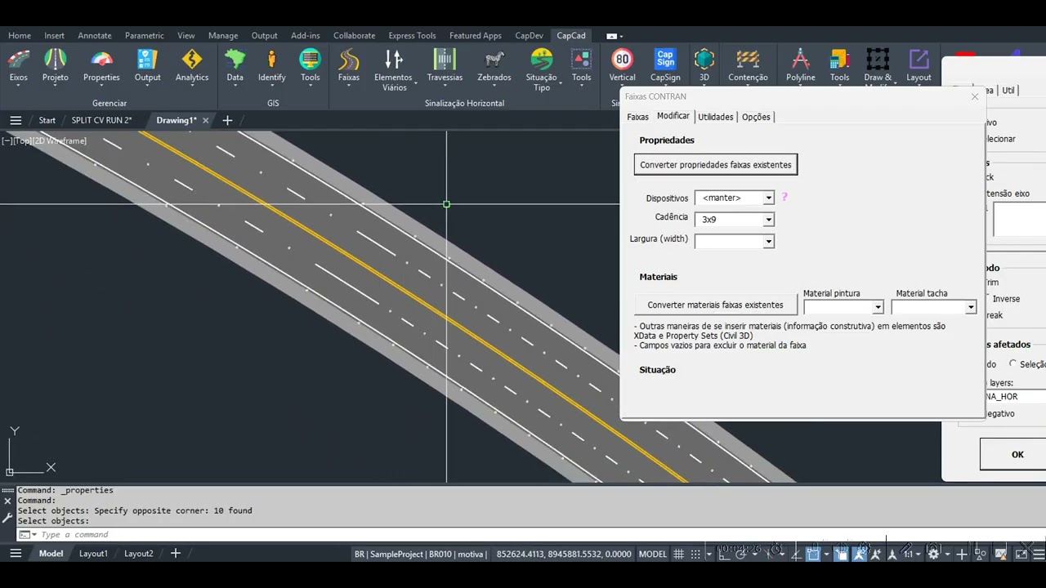
Task: Close the Faixas CONTRAN dialog
Action: coord(974,96)
